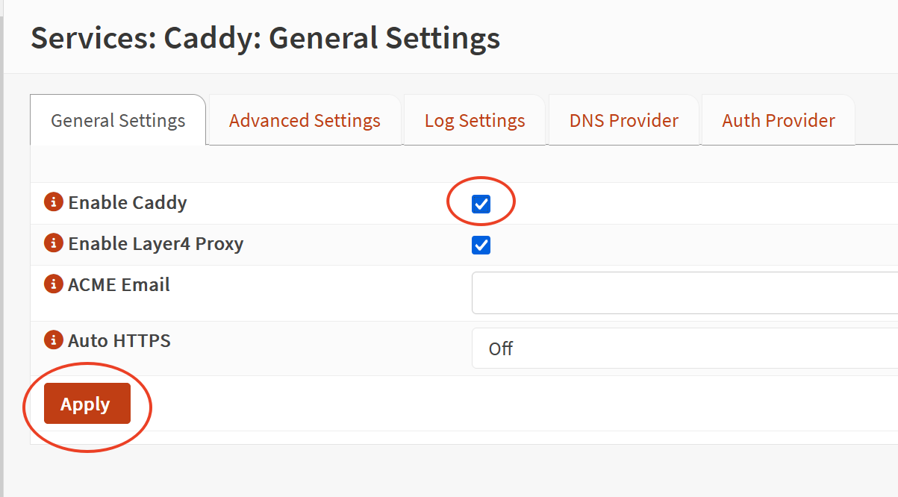
Task: Click the Enable Caddy label text
Action: coord(128,202)
